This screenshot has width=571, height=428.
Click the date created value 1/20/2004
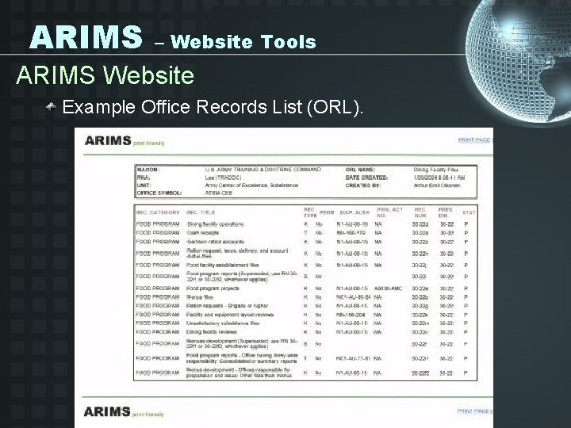(439, 178)
